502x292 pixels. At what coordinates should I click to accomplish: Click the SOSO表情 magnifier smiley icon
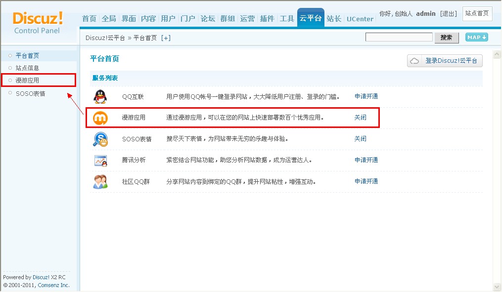pyautogui.click(x=100, y=139)
